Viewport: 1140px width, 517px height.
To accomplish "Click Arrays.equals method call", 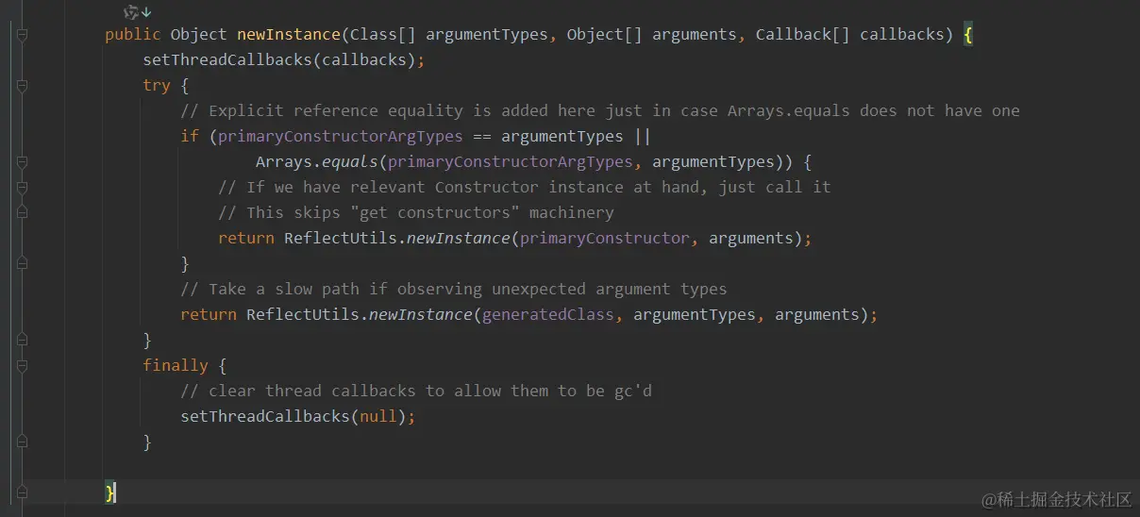I will pos(317,161).
